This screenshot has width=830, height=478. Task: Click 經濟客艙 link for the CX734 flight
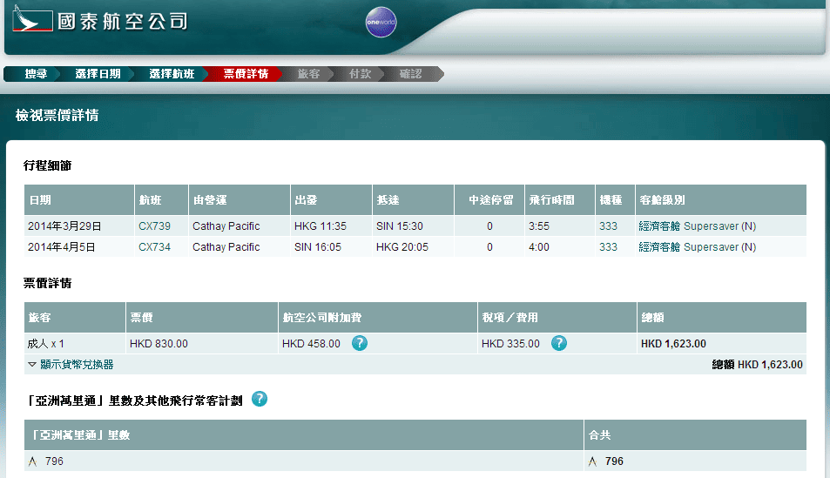pyautogui.click(x=659, y=247)
